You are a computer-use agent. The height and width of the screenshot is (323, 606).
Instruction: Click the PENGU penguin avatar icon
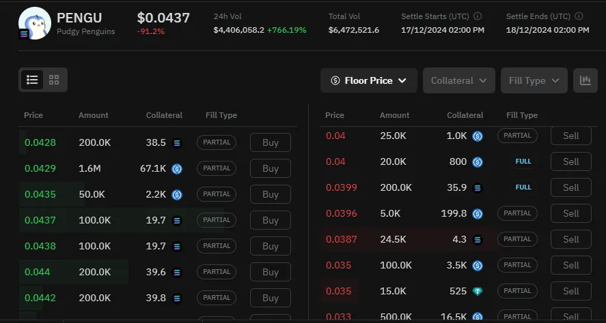tap(35, 23)
